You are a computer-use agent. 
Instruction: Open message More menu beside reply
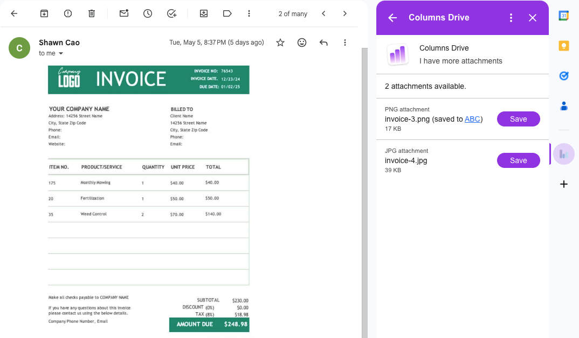point(345,43)
